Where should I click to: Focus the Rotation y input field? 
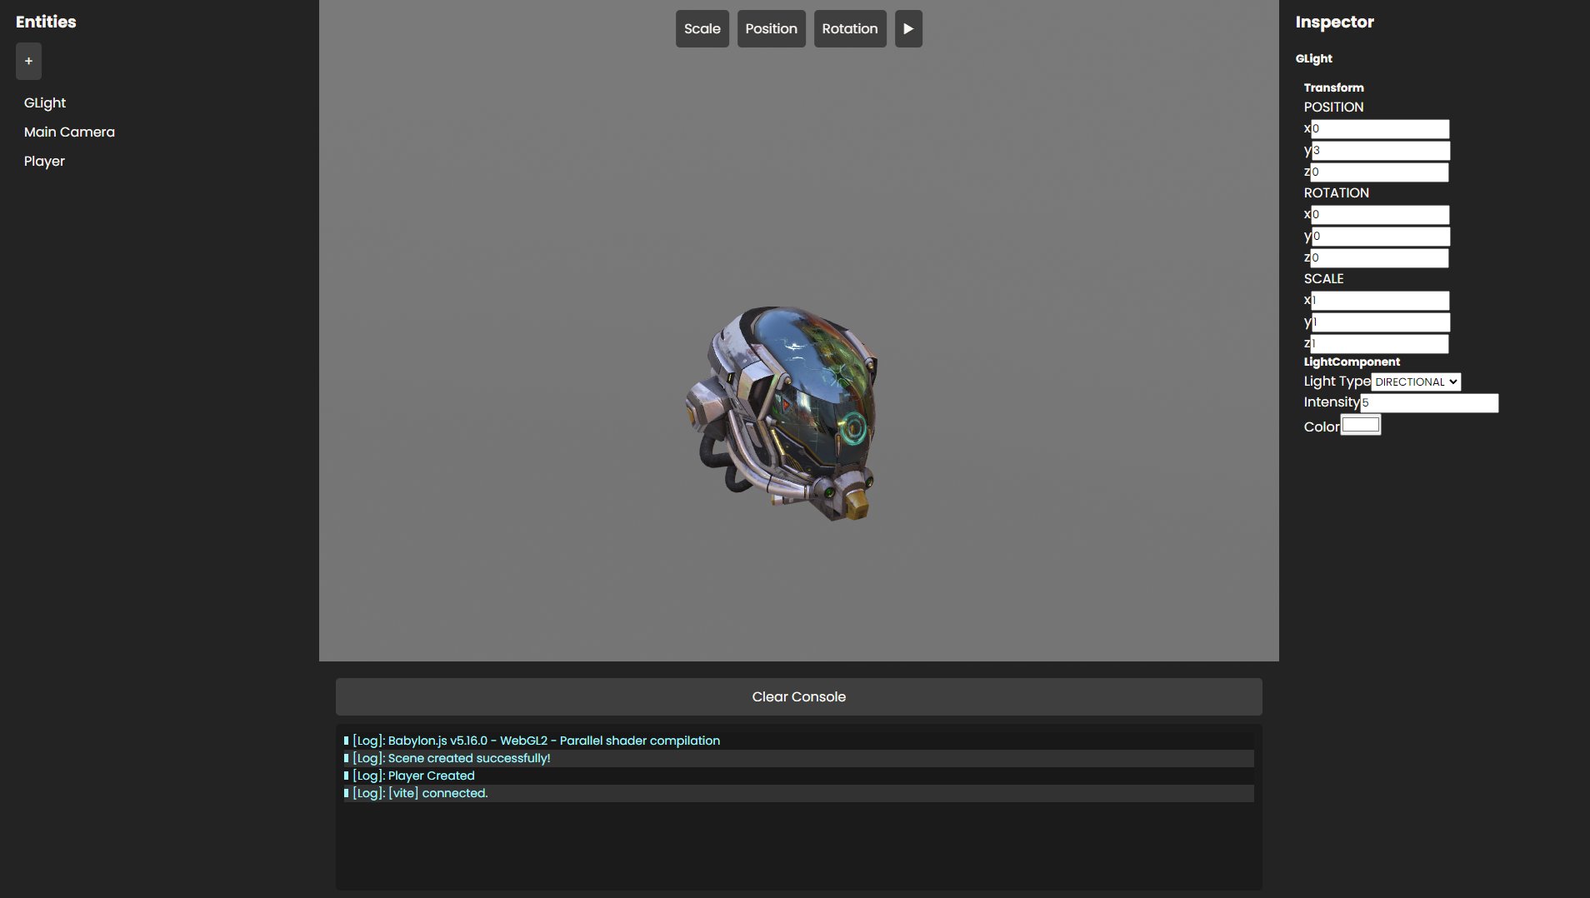pyautogui.click(x=1380, y=237)
